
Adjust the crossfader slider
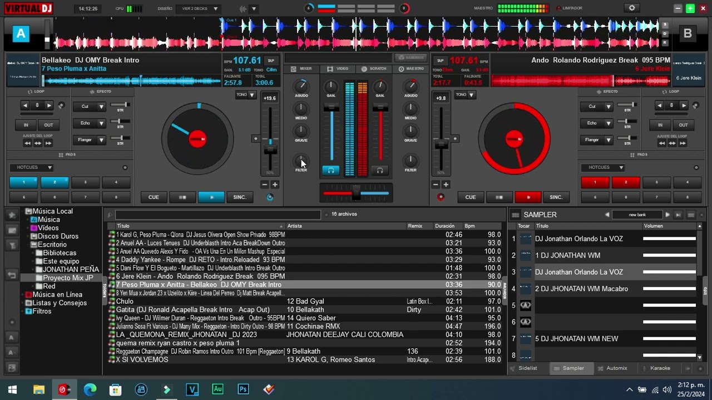[x=356, y=193]
